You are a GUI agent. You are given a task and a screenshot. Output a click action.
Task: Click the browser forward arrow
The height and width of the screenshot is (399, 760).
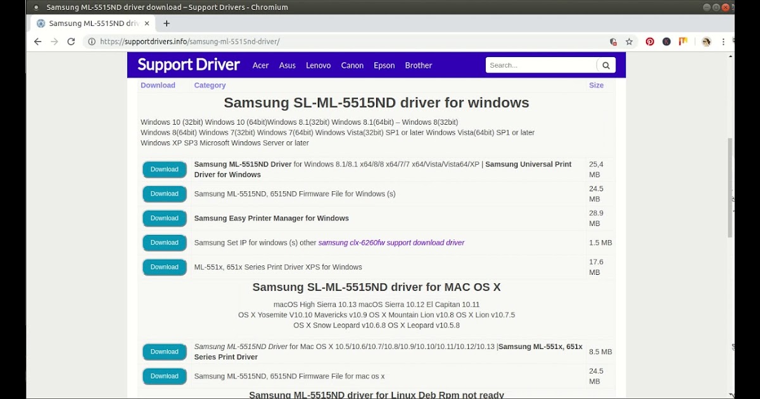coord(54,42)
